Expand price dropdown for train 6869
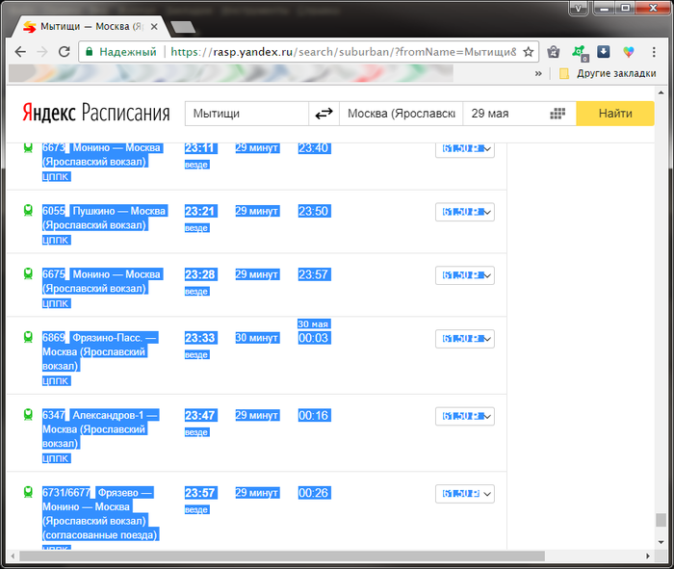Viewport: 674px width, 569px height. coord(465,339)
